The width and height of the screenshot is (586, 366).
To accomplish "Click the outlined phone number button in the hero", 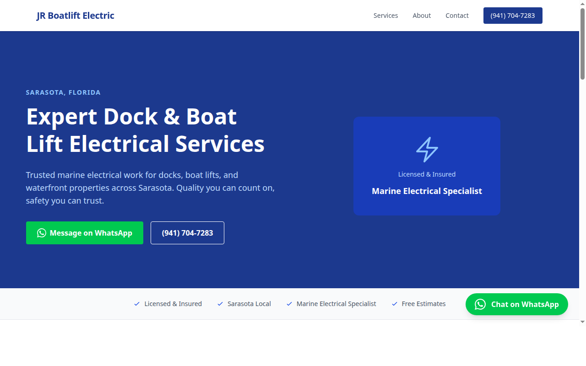I will click(187, 233).
